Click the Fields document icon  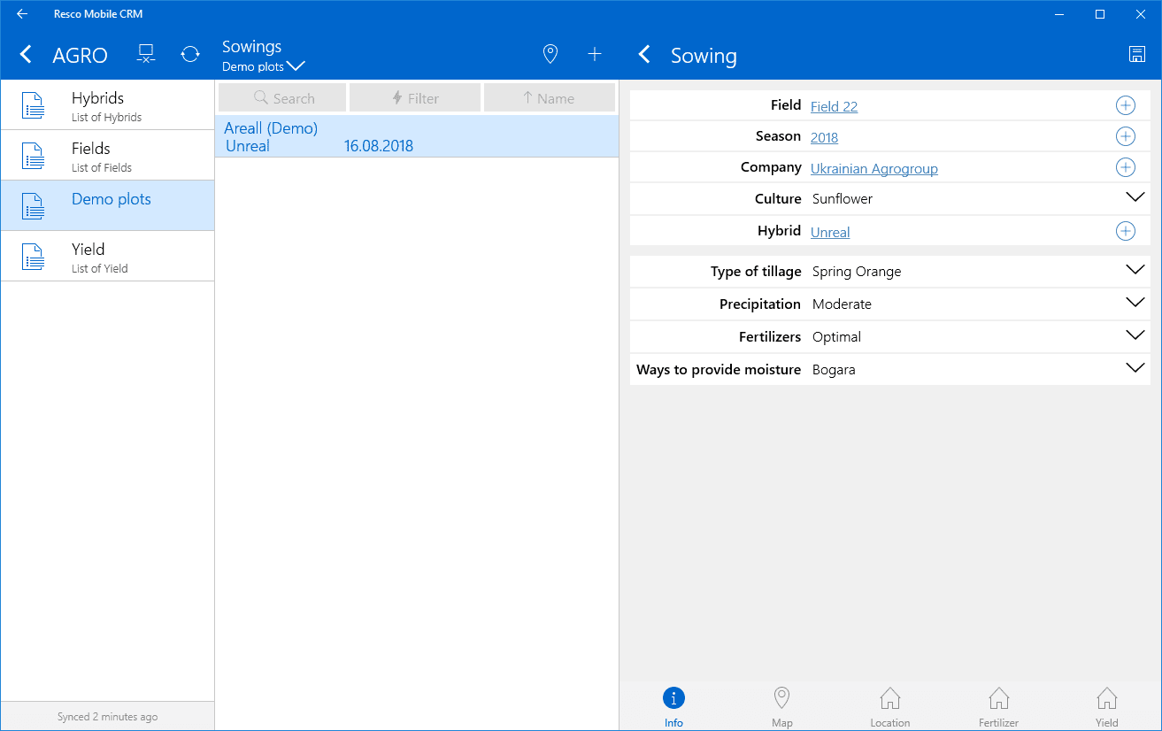33,156
